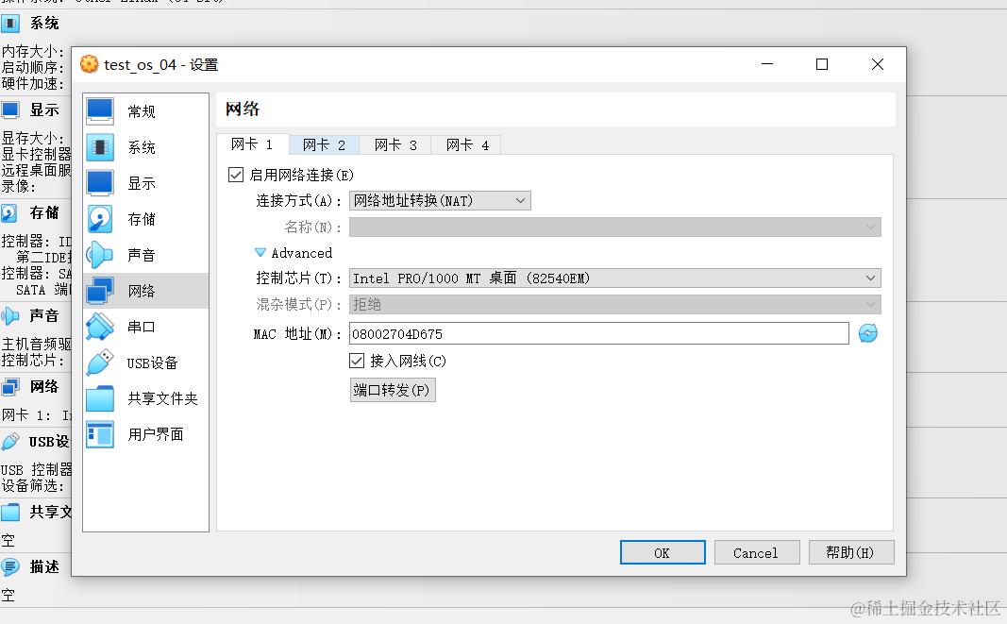
Task: Toggle 启用网络连接 checkbox
Action: point(236,175)
